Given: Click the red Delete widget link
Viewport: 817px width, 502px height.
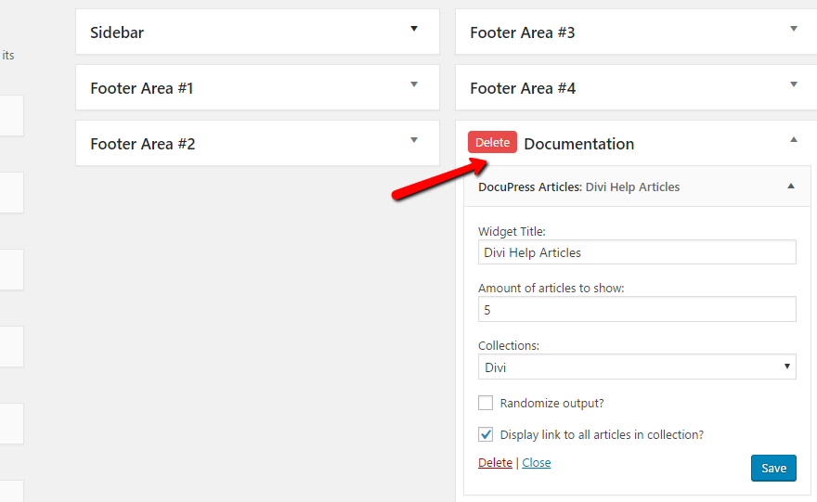Looking at the screenshot, I should click(495, 462).
